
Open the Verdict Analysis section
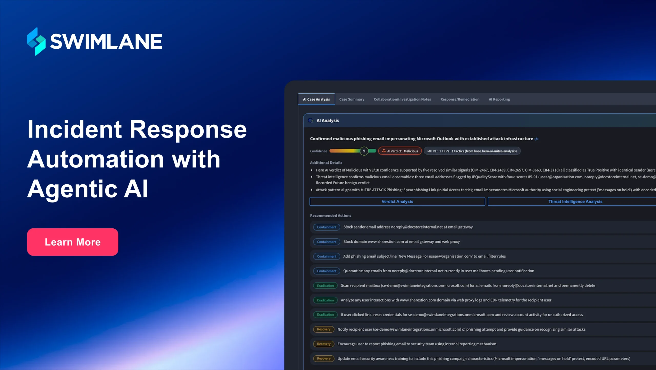(x=397, y=202)
